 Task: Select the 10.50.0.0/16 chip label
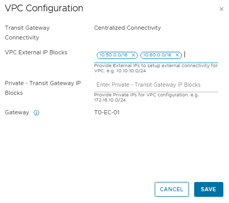click(x=113, y=55)
